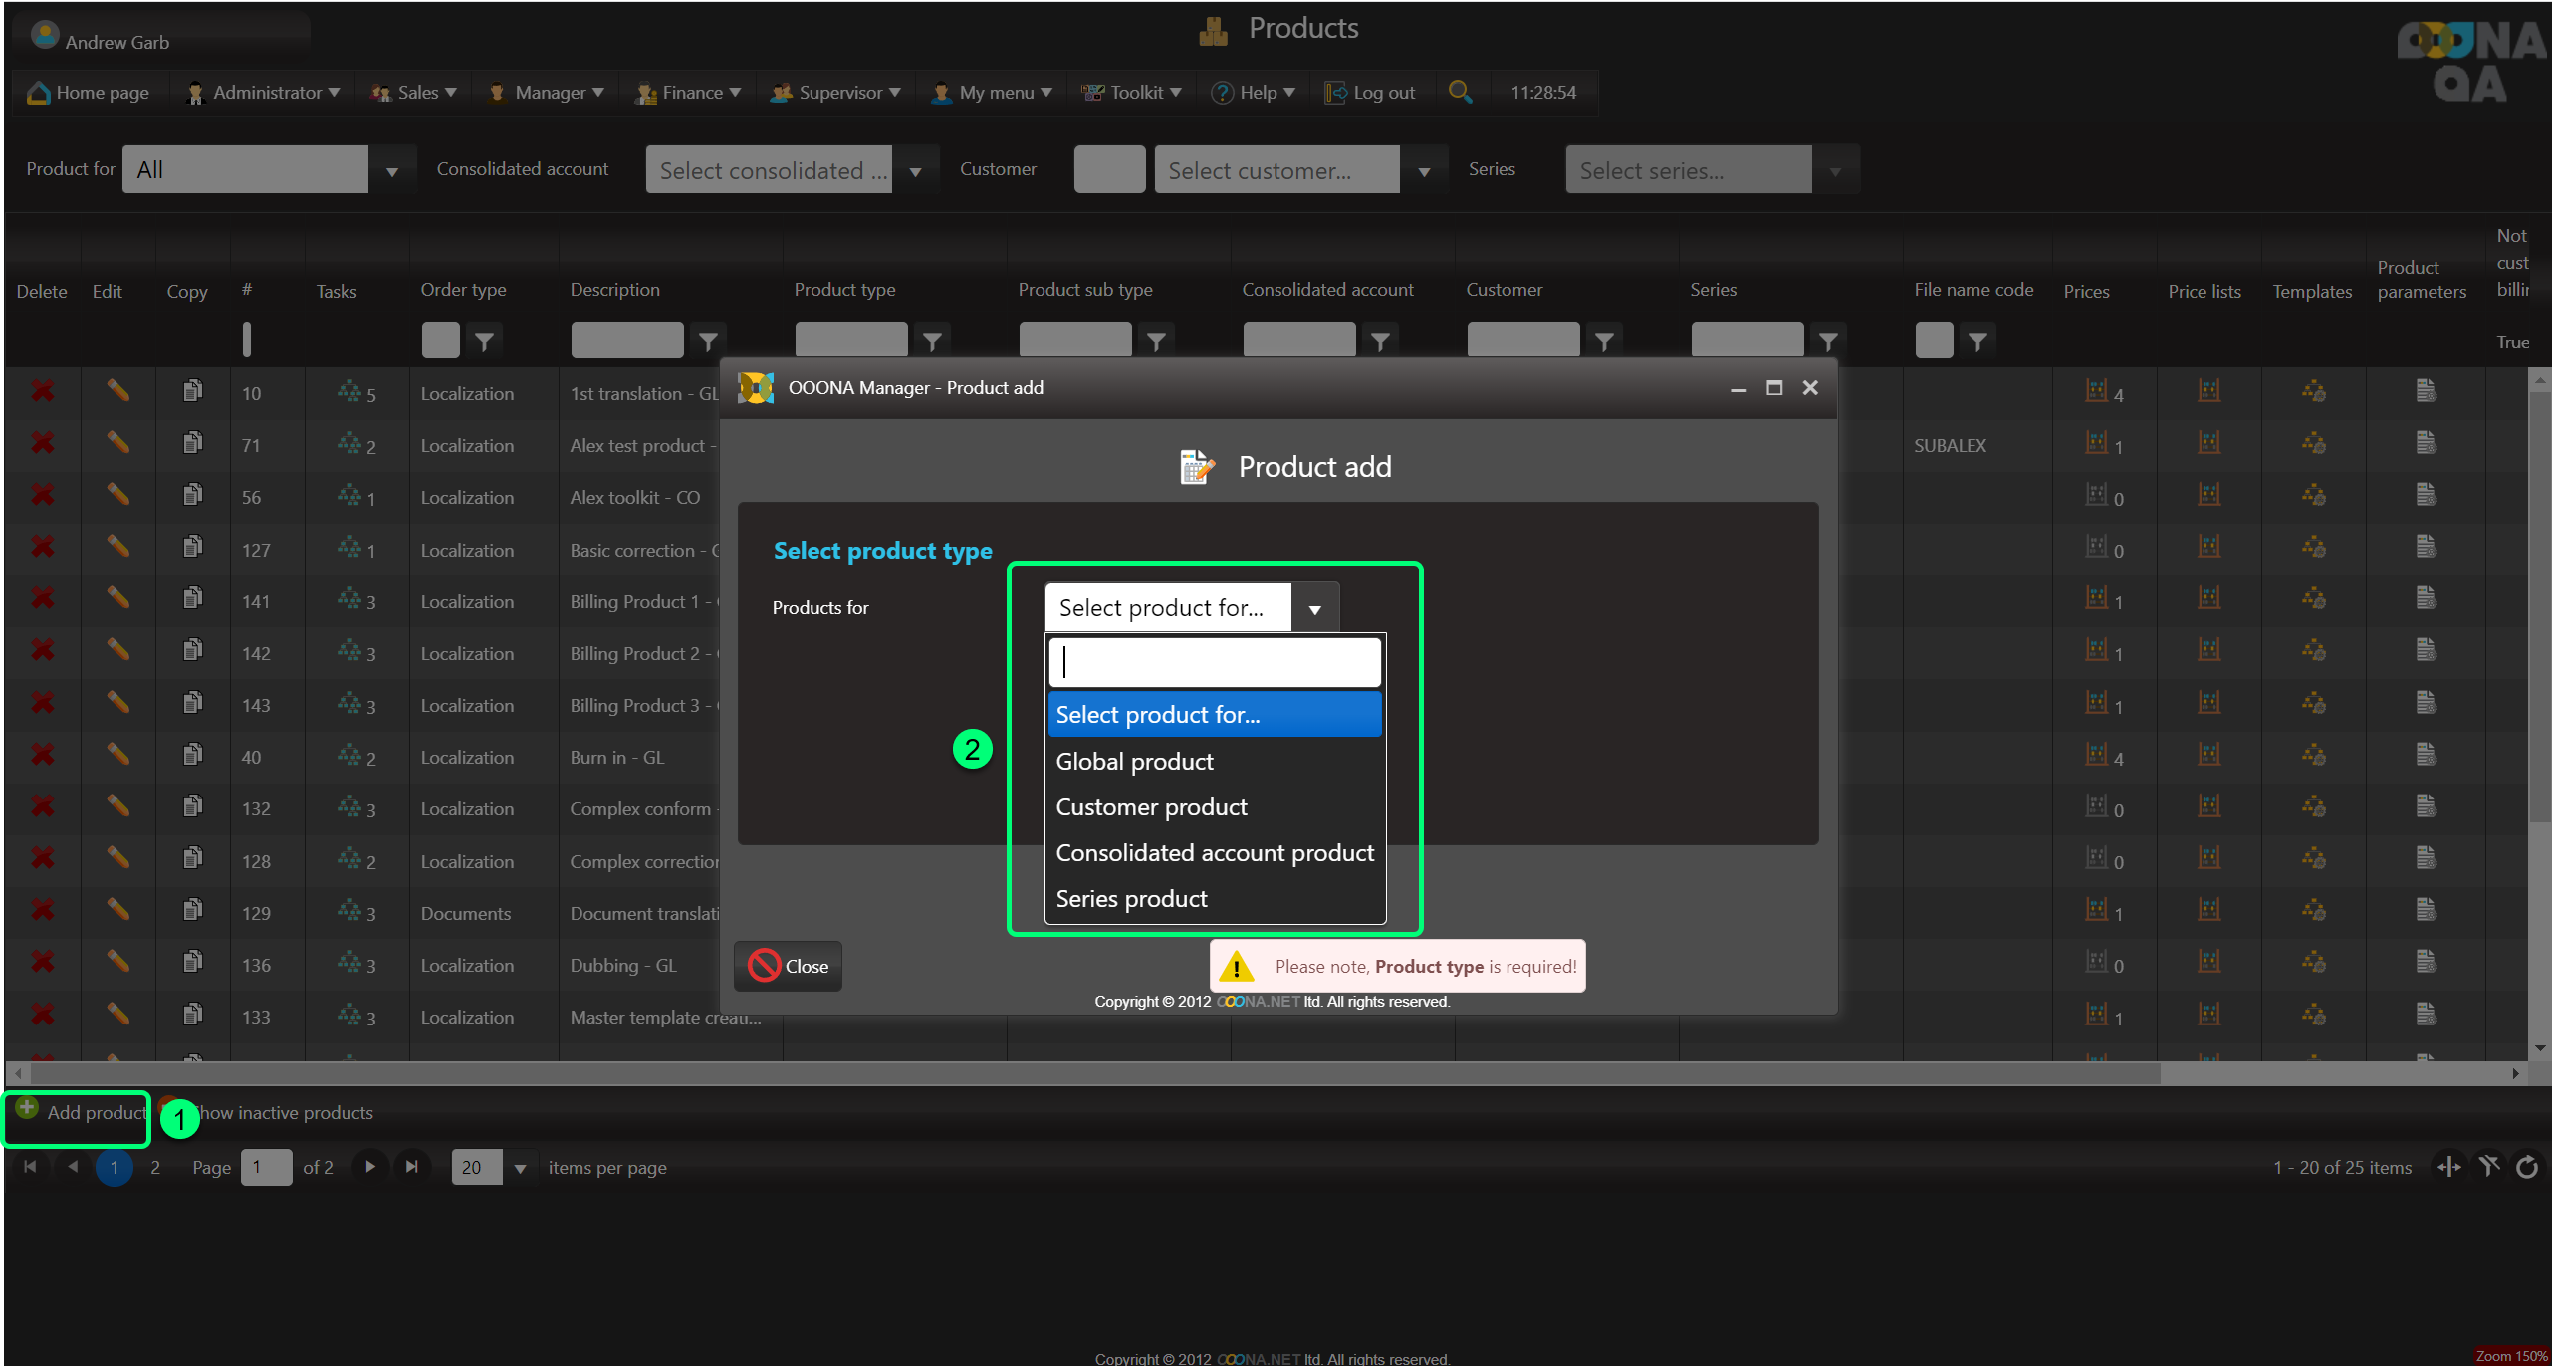
Task: Click the refresh icon at bottom right
Action: 2527,1167
